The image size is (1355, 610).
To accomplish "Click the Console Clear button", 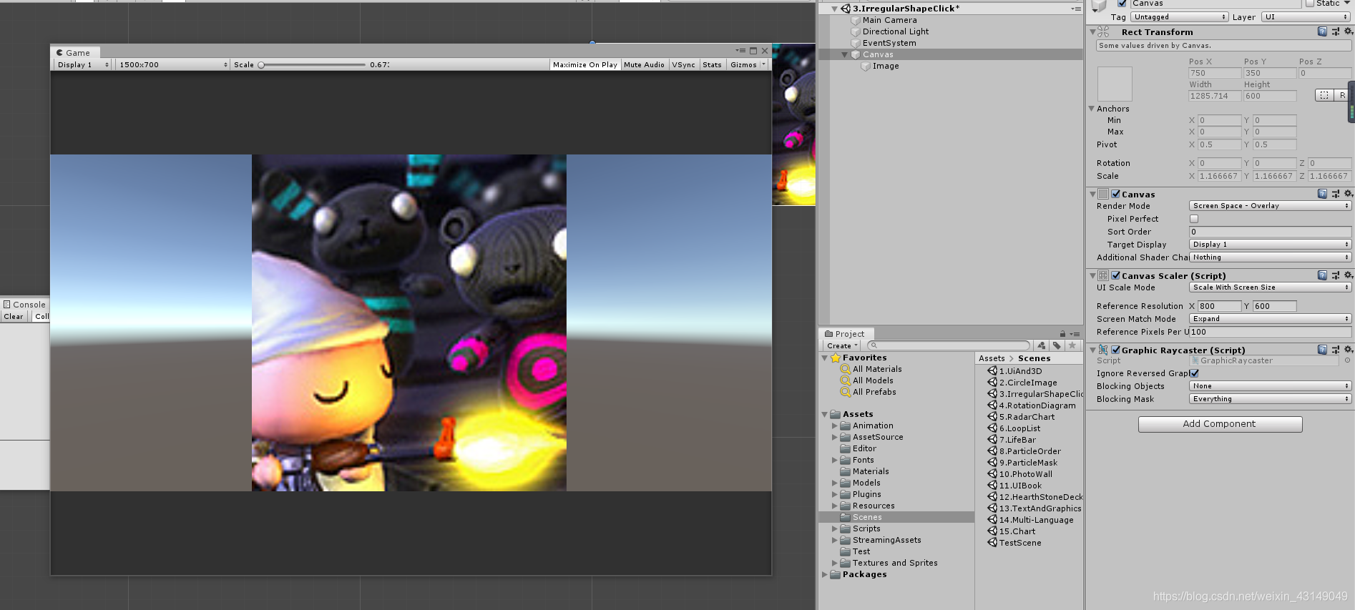I will click(x=14, y=316).
